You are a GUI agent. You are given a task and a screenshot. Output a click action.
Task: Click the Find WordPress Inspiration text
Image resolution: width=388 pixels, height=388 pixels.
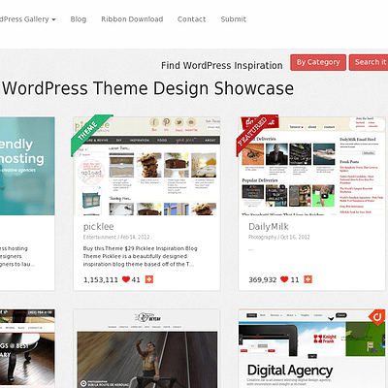(222, 65)
